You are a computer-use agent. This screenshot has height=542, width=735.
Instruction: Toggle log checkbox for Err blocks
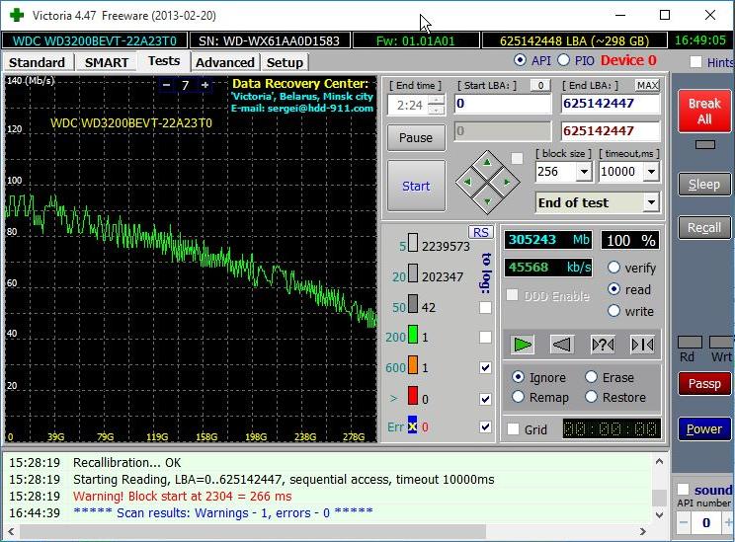485,426
